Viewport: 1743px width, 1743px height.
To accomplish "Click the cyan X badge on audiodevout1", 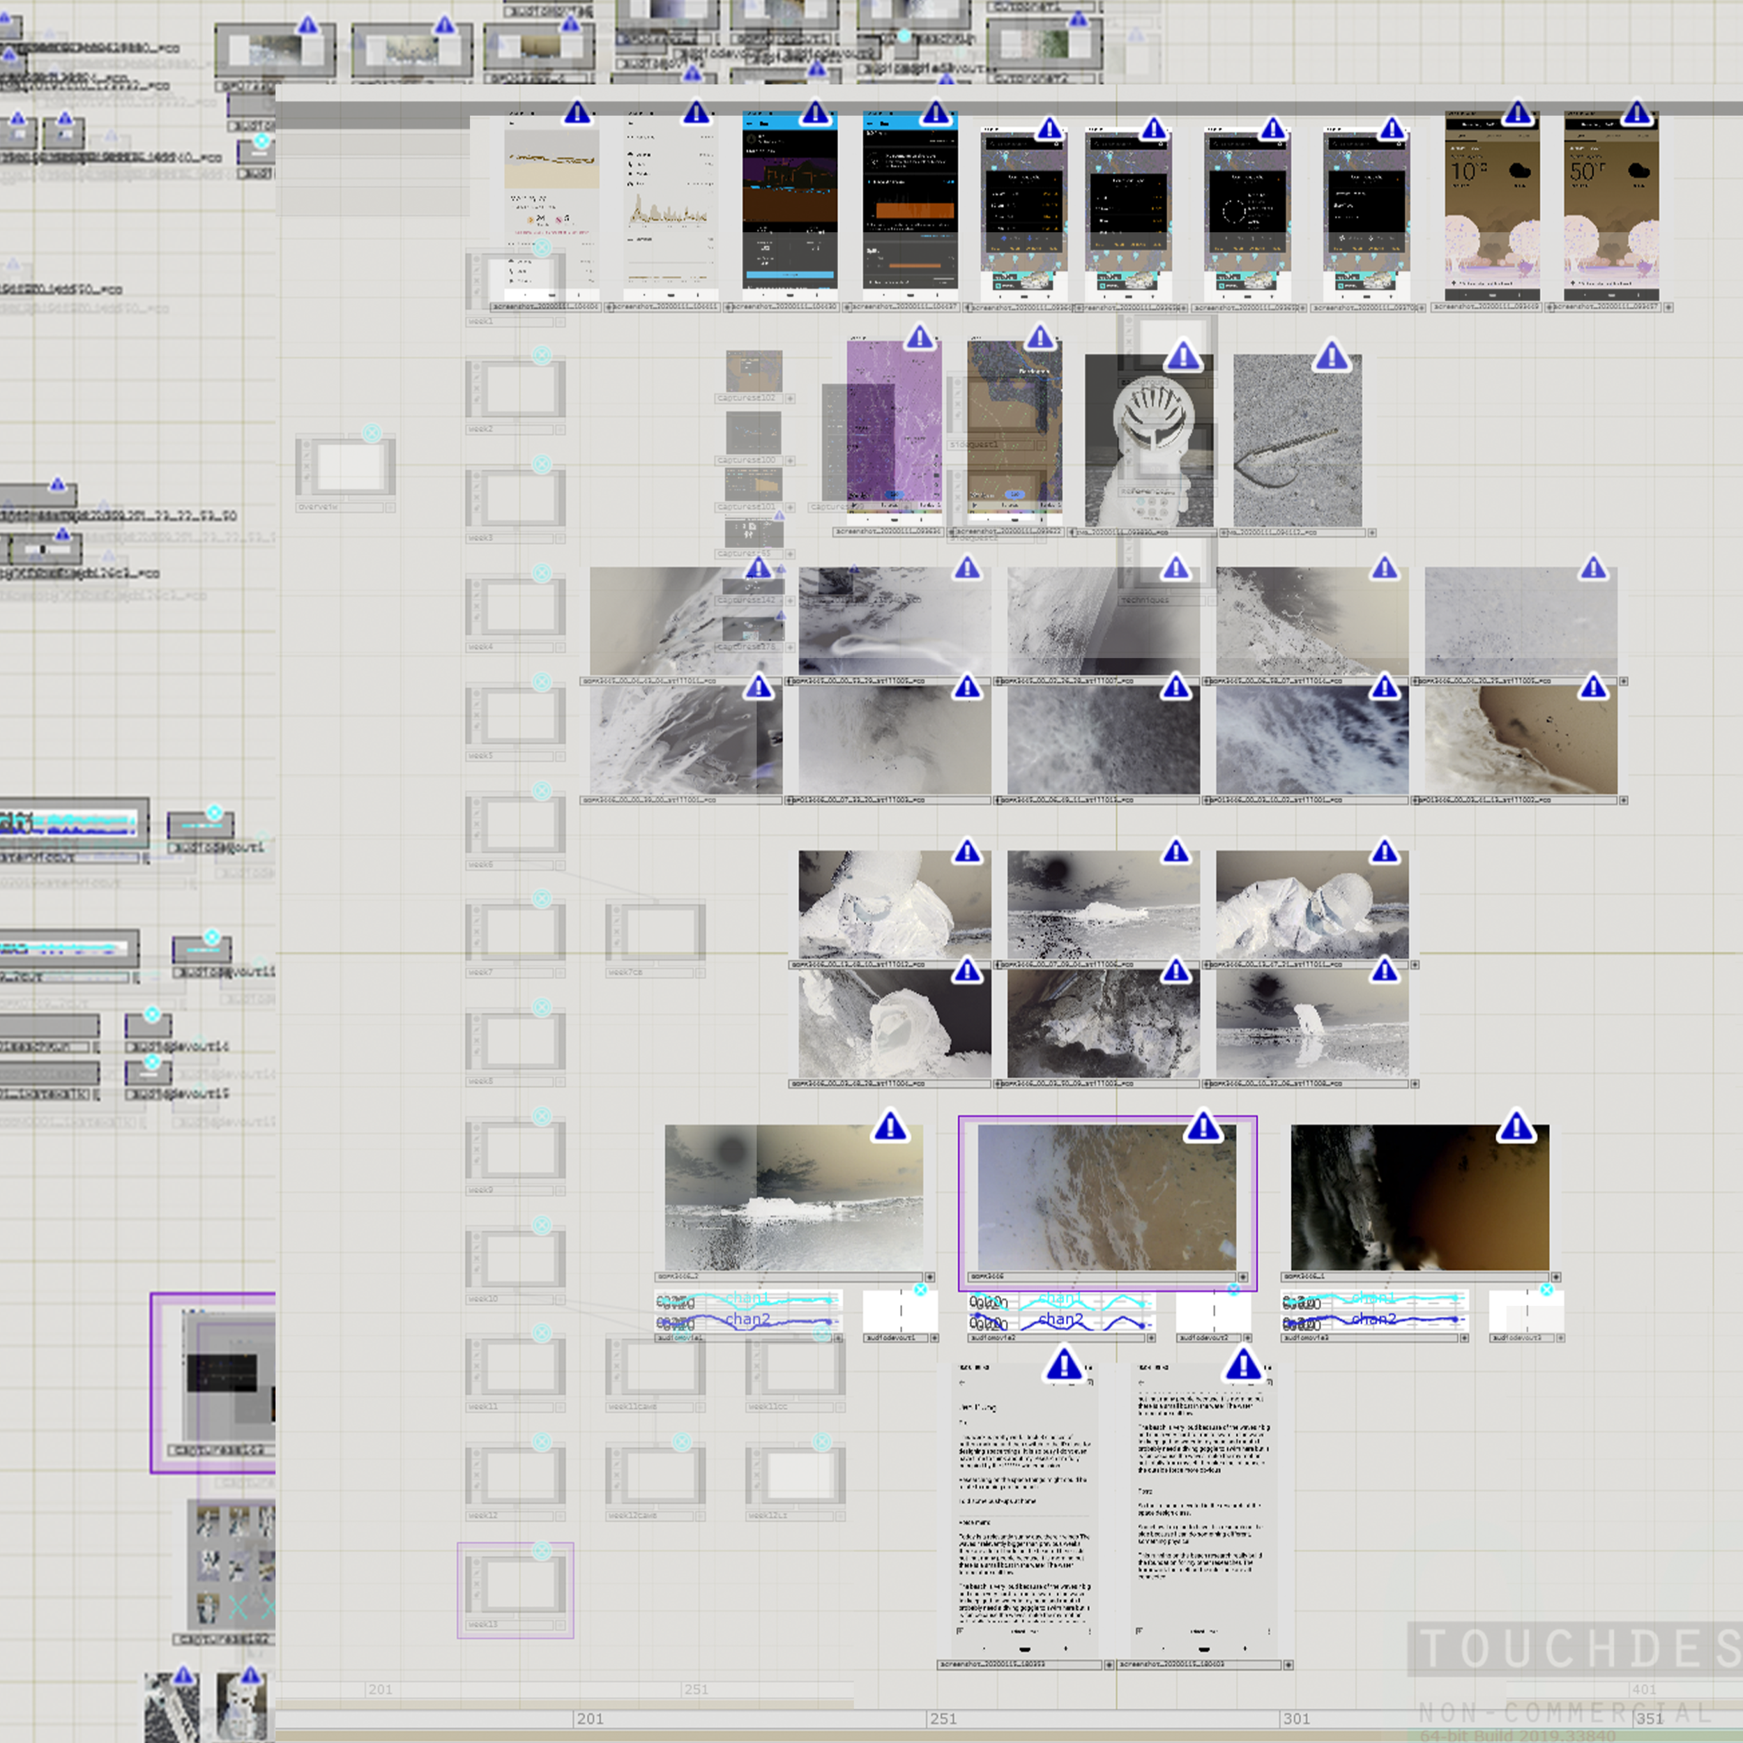I will pos(920,1290).
